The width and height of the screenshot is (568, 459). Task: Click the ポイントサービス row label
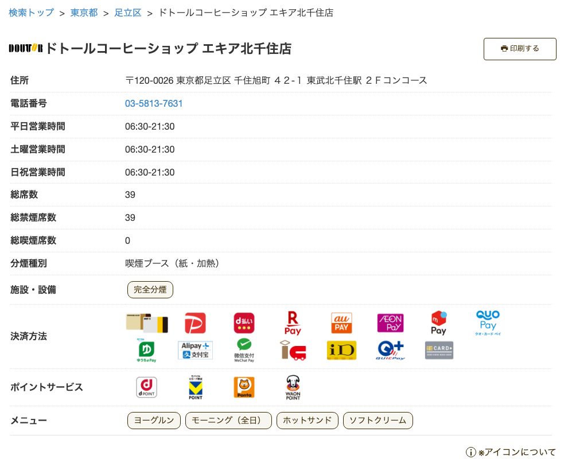(46, 387)
